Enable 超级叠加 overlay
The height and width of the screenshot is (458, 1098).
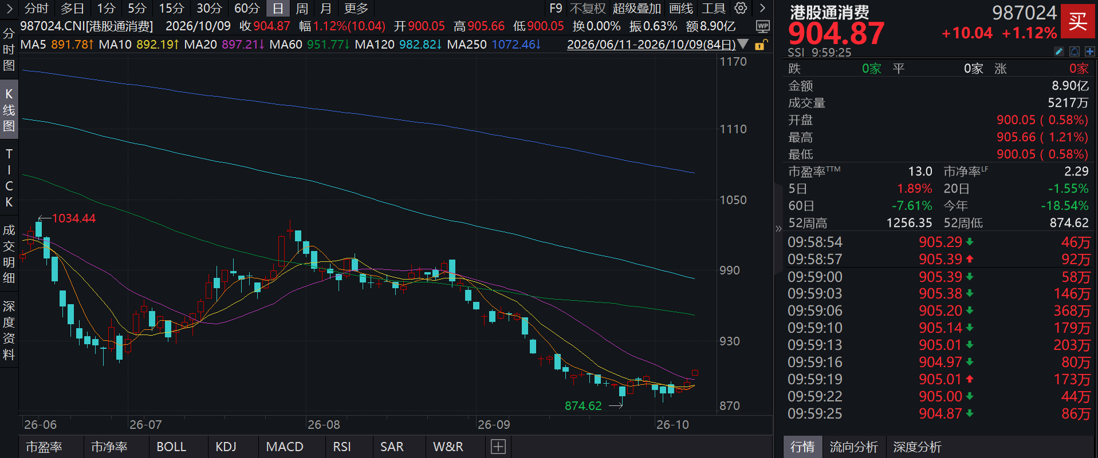(637, 9)
